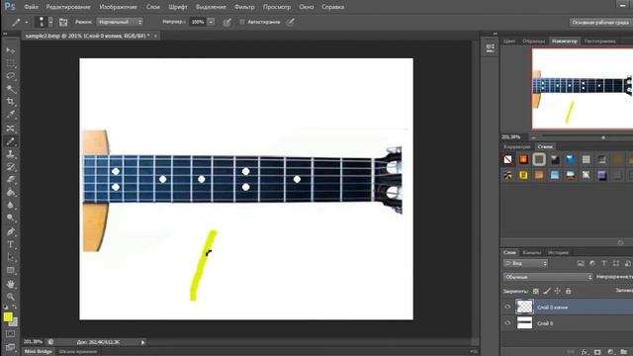Apply the 'no style' swatch

click(x=507, y=160)
